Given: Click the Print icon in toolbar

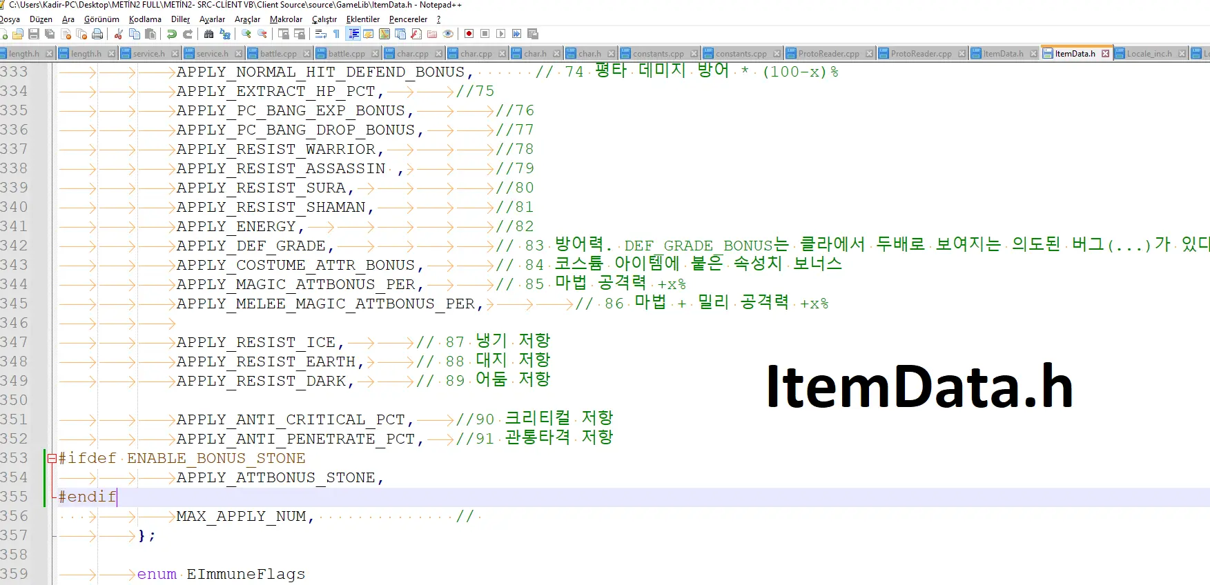Looking at the screenshot, I should [97, 34].
